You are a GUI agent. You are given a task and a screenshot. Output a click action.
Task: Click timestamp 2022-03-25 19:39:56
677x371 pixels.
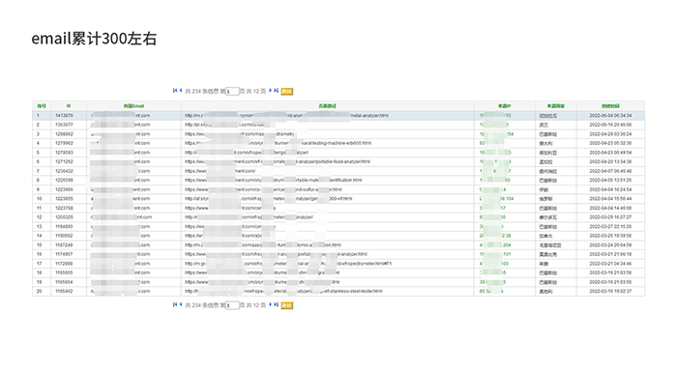pyautogui.click(x=610, y=236)
